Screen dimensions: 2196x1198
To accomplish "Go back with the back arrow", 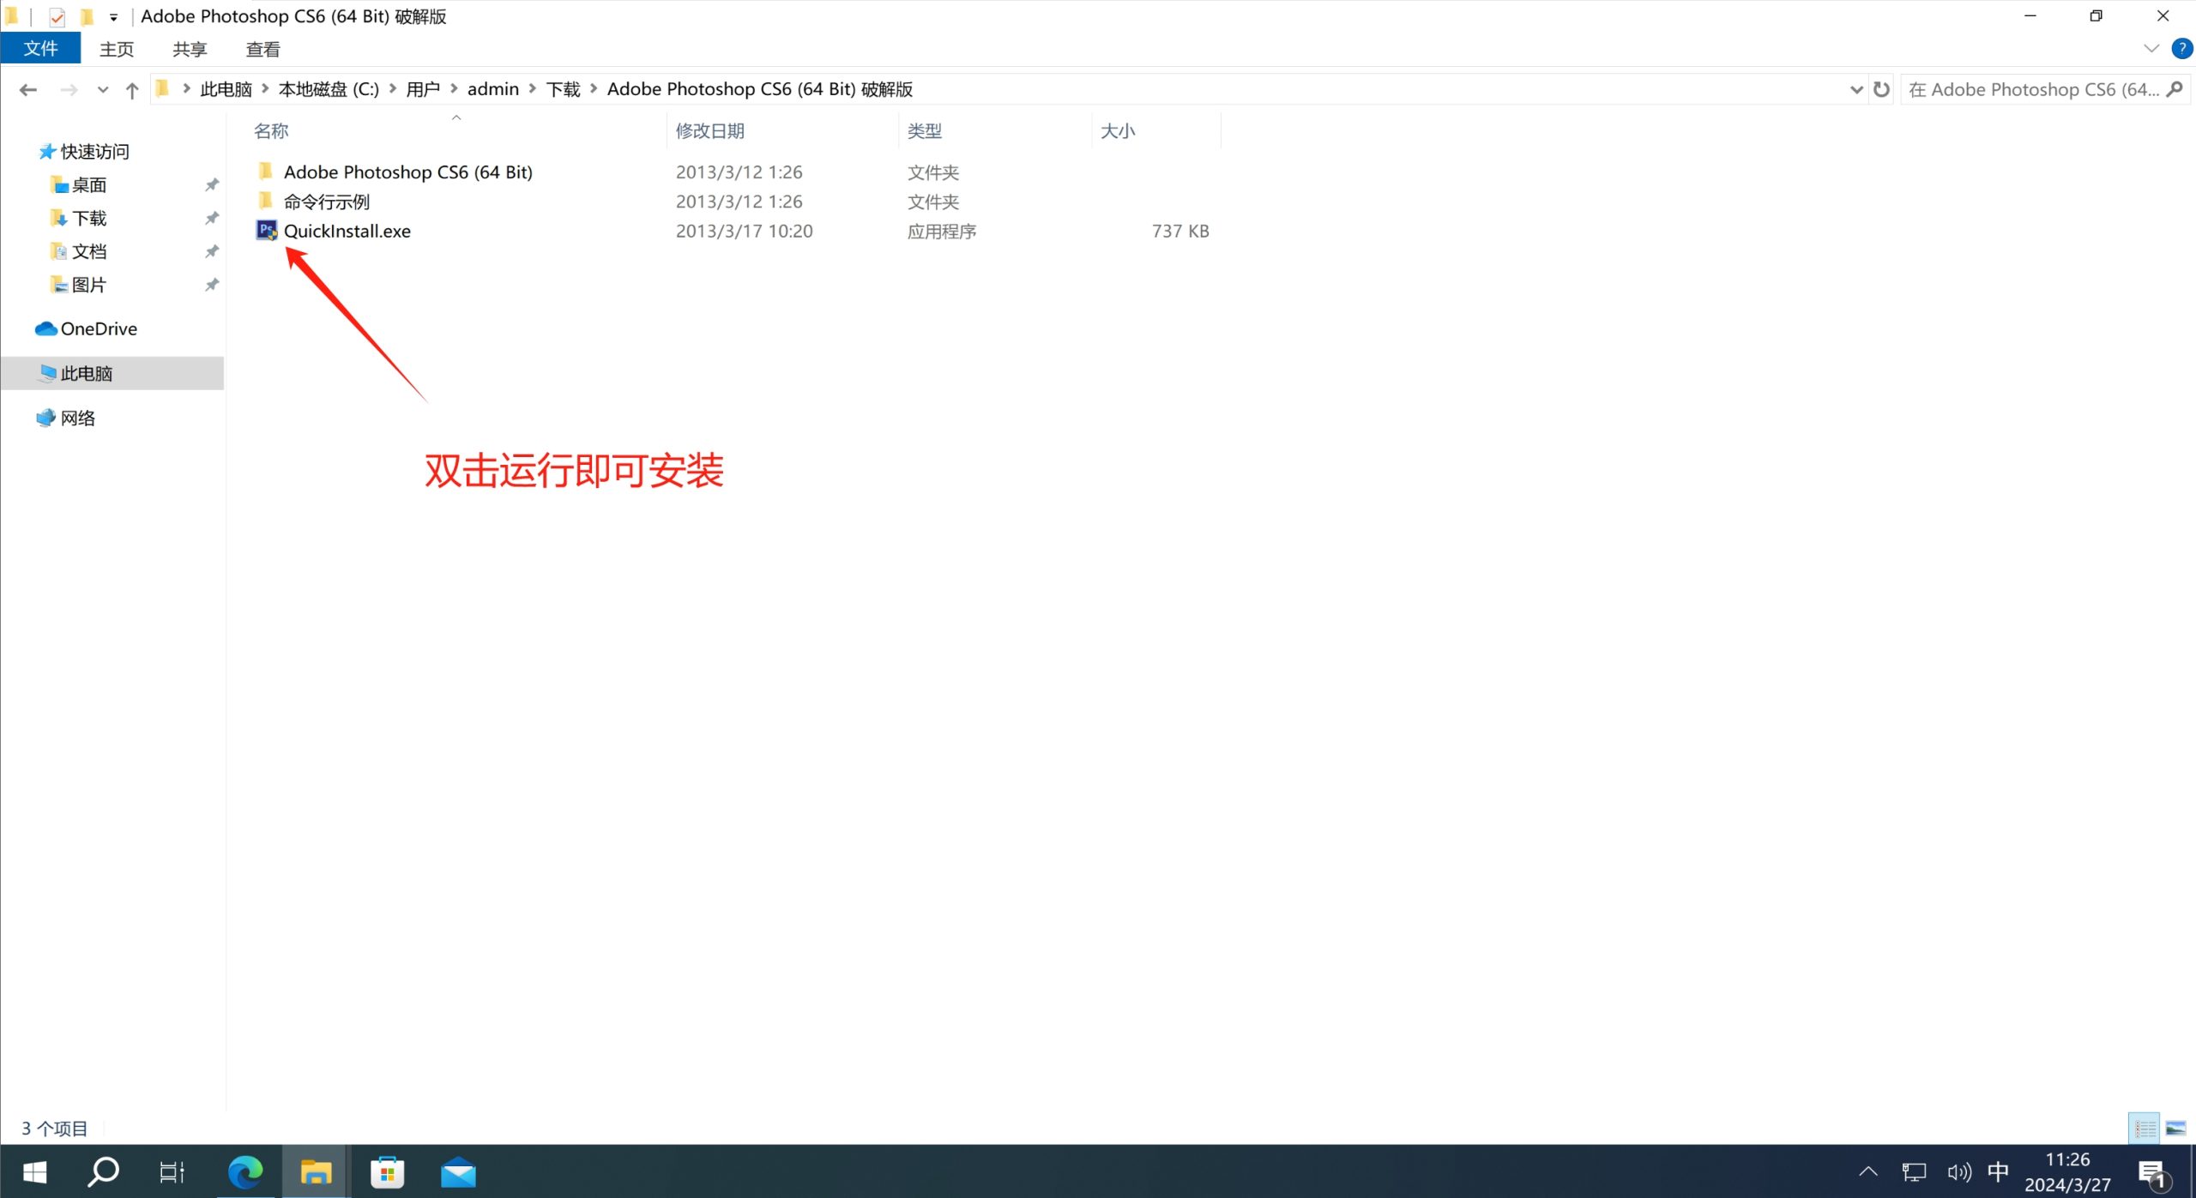I will coord(27,89).
